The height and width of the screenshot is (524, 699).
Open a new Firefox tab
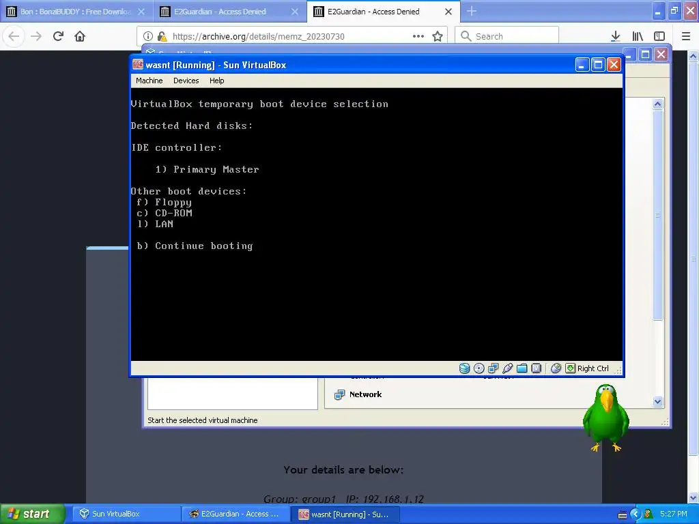point(471,12)
